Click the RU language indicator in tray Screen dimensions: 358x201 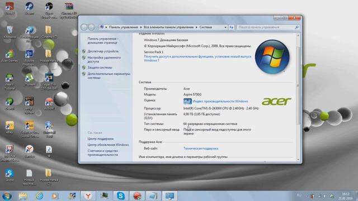pos(299,195)
